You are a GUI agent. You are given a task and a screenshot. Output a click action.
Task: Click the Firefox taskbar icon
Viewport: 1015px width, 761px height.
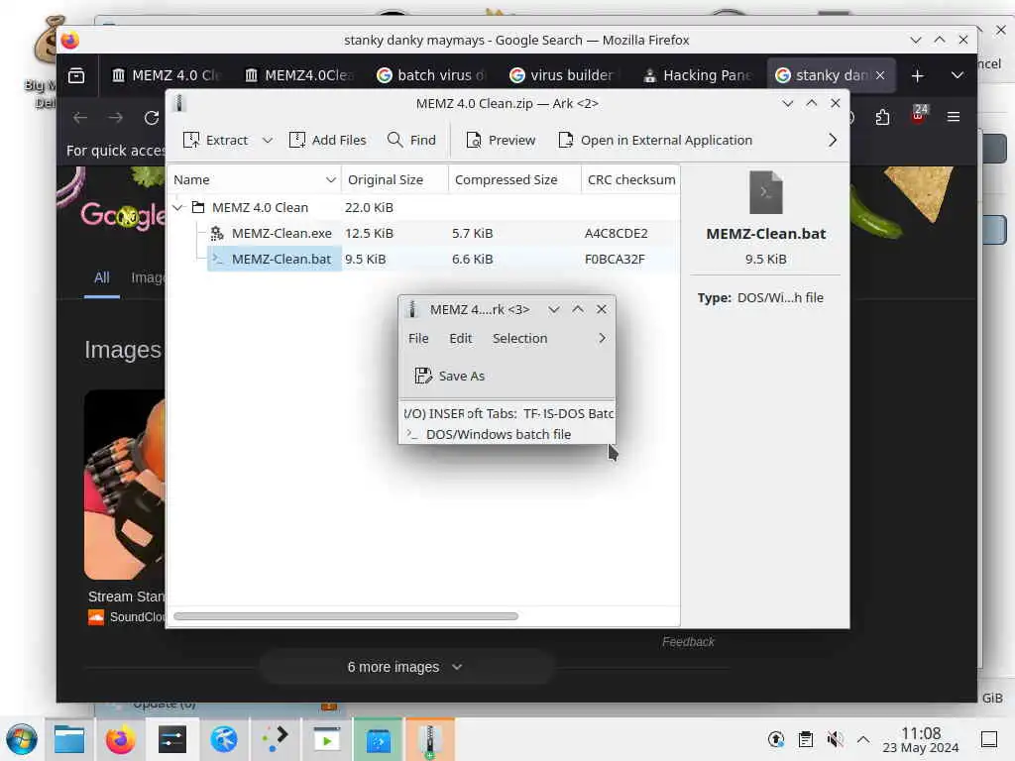(x=120, y=739)
